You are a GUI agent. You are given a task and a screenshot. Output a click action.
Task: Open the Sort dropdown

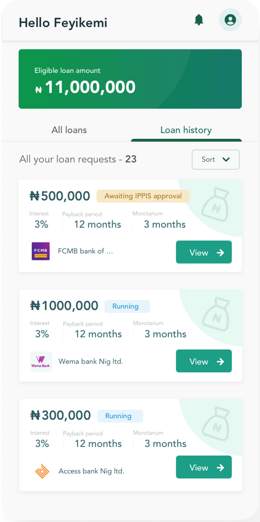pyautogui.click(x=215, y=160)
